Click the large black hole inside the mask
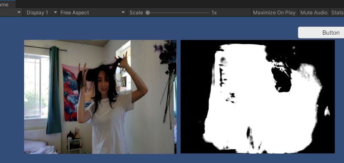Viewport: 344px width, 163px height. point(282,79)
